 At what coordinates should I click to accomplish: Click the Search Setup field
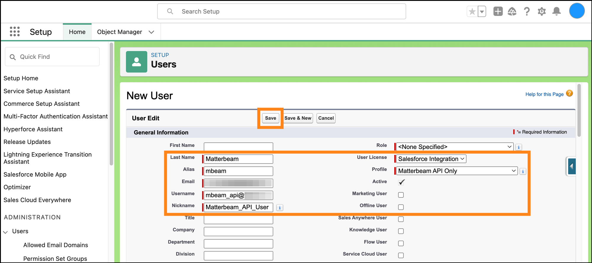click(281, 12)
